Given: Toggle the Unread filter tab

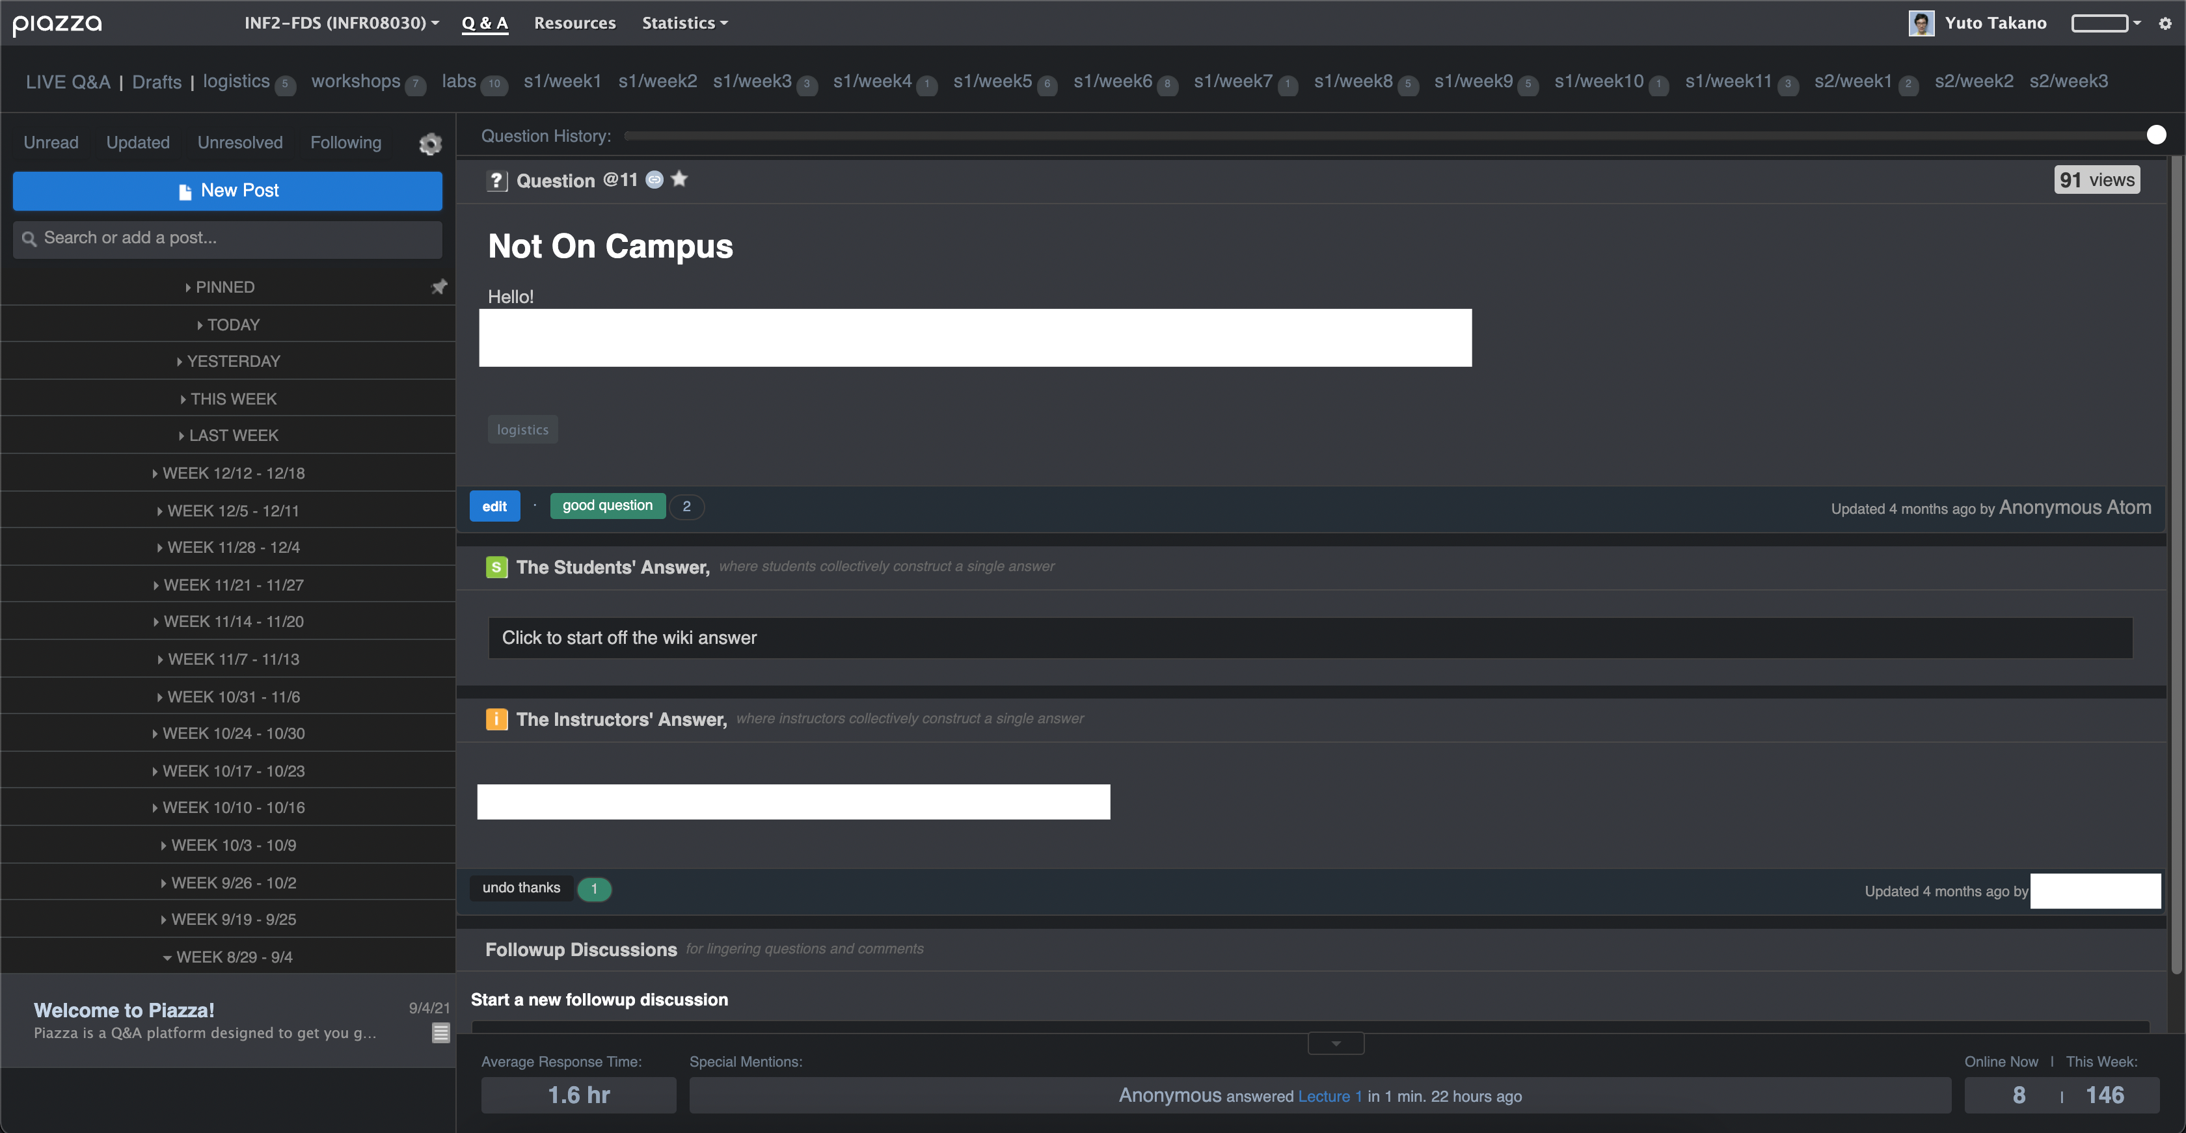Looking at the screenshot, I should (51, 140).
